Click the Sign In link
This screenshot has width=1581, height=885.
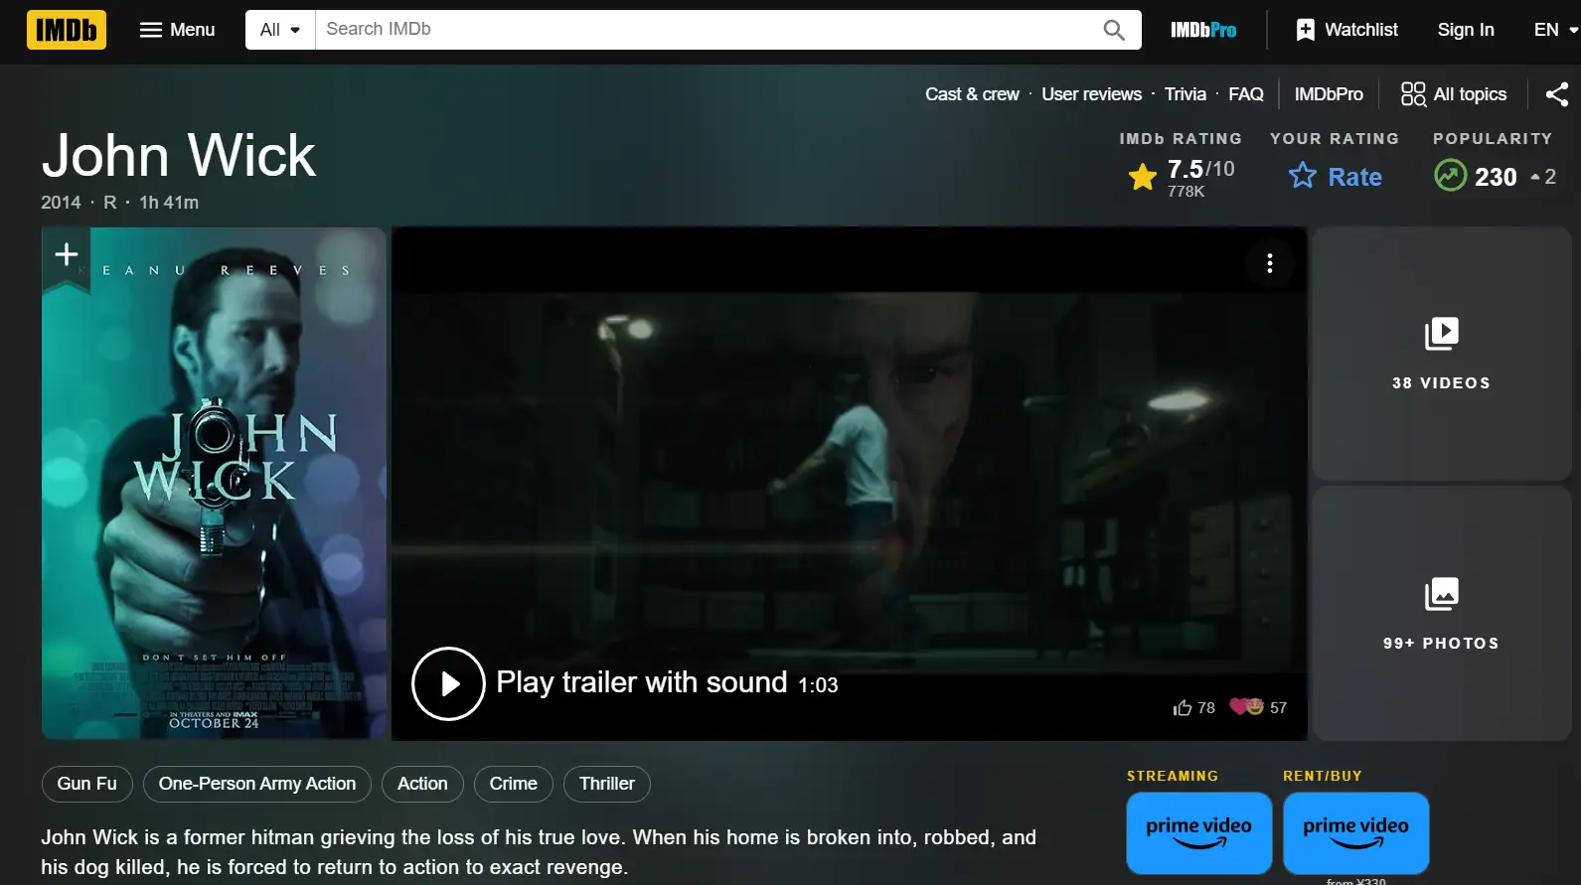point(1466,30)
